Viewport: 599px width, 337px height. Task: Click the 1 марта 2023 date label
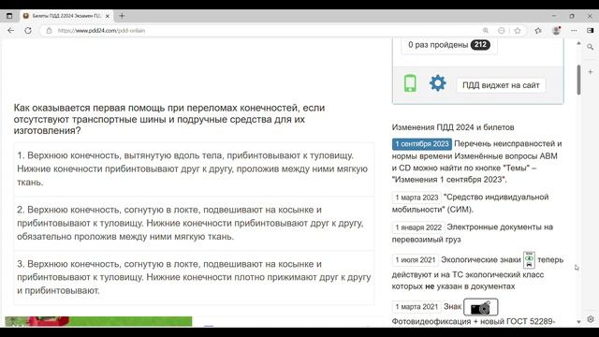416,198
